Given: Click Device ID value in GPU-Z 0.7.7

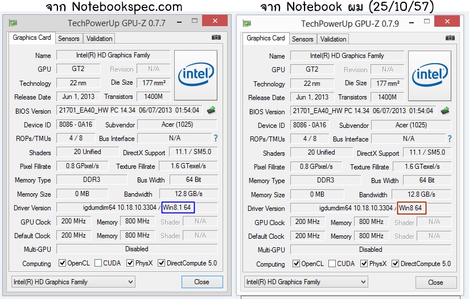Looking at the screenshot, I should pos(76,124).
